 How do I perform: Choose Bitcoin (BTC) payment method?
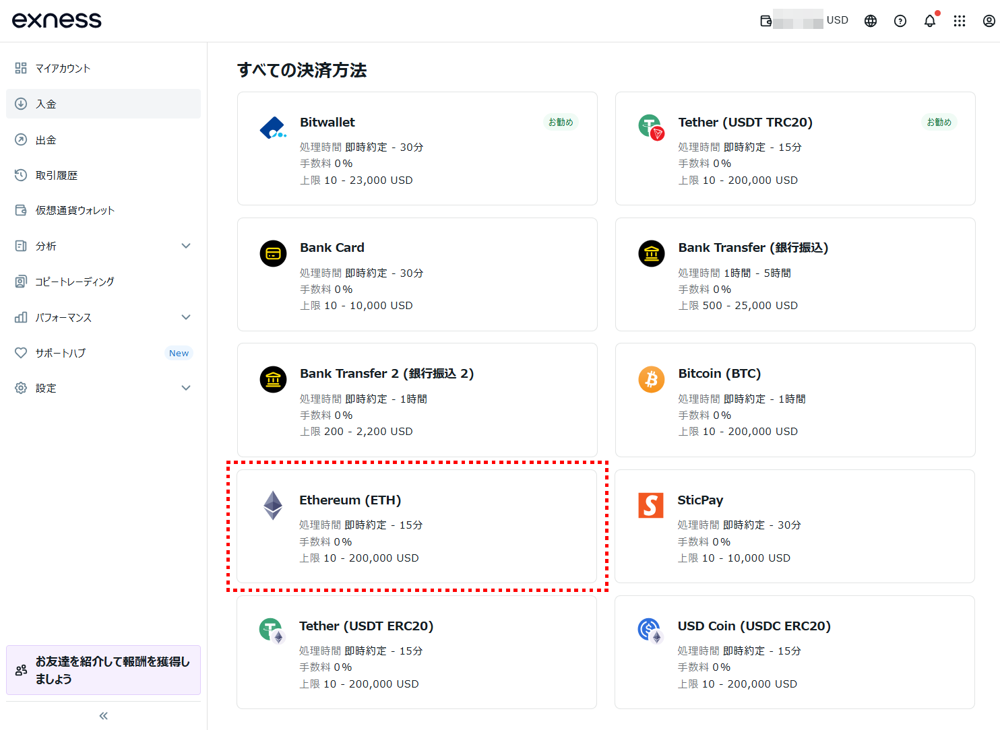(795, 400)
